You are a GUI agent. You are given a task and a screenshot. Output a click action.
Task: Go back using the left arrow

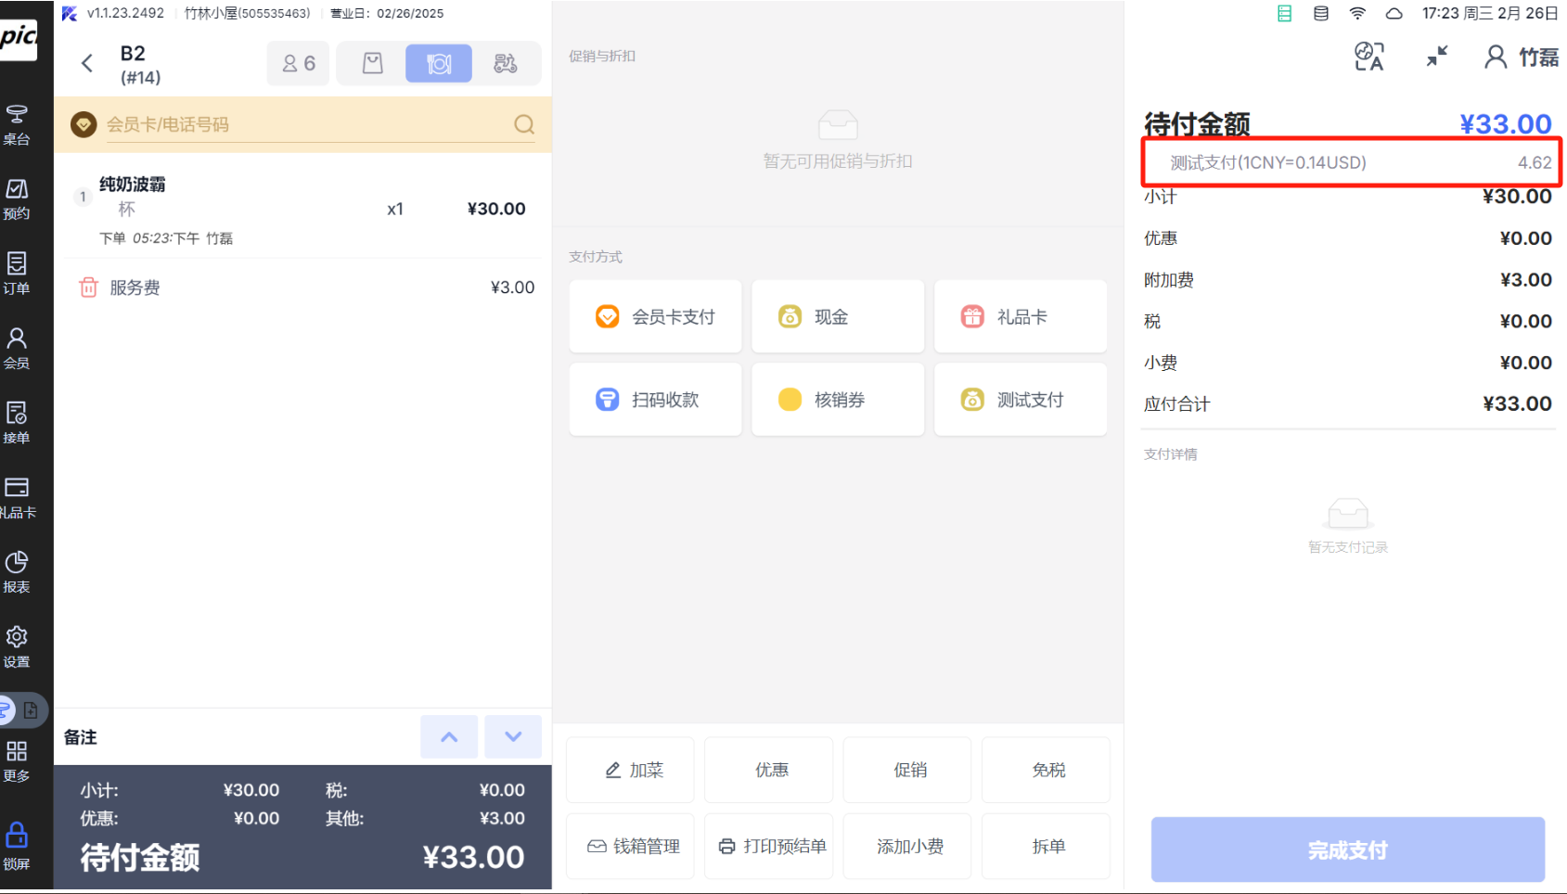coord(87,63)
